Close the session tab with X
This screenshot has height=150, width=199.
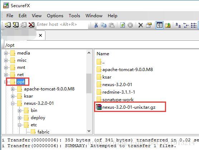coord(40,35)
